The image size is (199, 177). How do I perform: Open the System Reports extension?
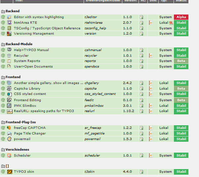pos(27,61)
